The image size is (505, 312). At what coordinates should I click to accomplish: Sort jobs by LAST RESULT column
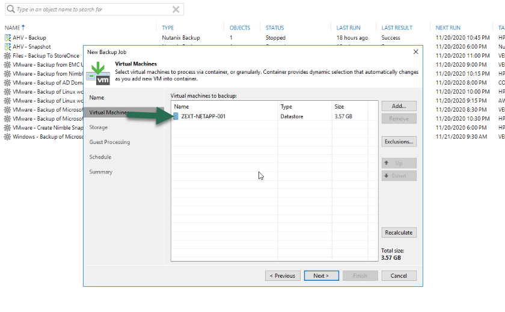(397, 28)
